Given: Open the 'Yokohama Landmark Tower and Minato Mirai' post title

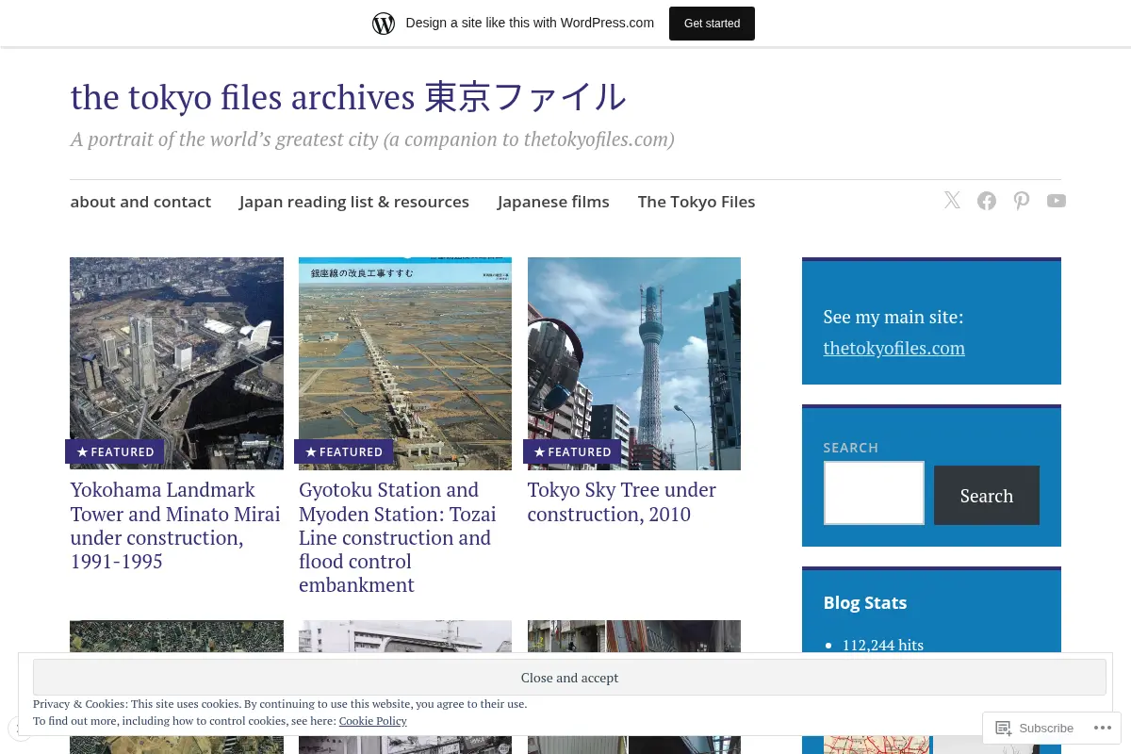Looking at the screenshot, I should pyautogui.click(x=175, y=526).
